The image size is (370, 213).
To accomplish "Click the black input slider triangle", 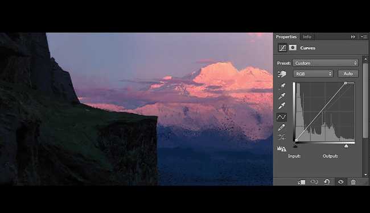I will (x=295, y=146).
